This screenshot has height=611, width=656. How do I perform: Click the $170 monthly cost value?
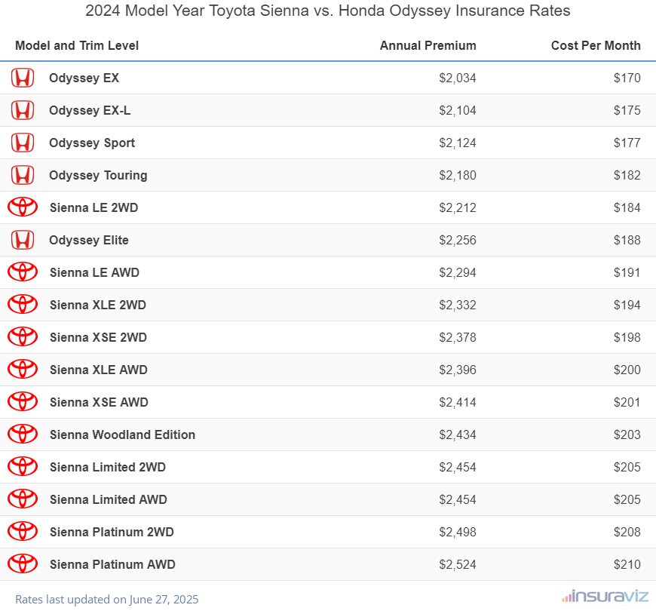coord(627,78)
